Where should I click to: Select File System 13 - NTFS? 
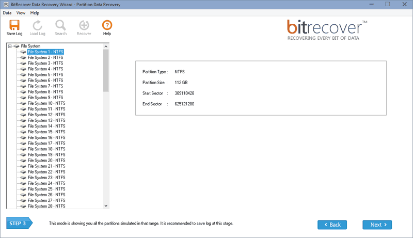click(46, 120)
